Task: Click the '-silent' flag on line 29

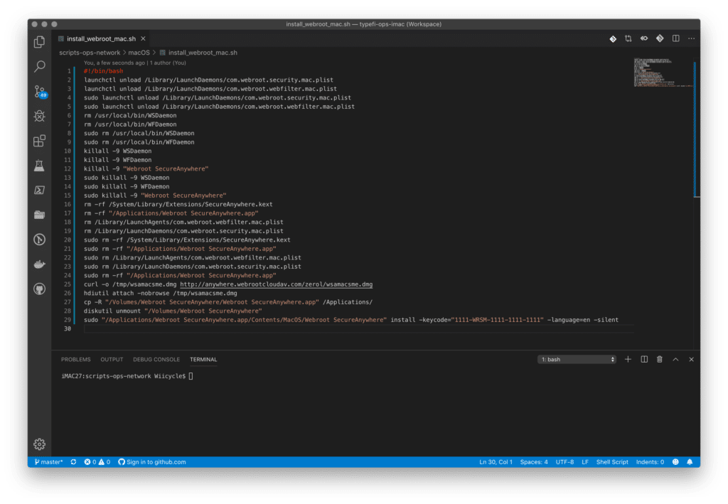Action: [x=606, y=320]
